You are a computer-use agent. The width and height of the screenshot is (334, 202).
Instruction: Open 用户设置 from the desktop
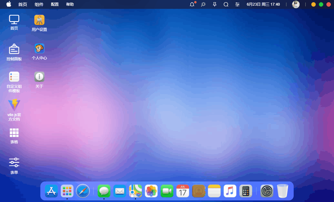pyautogui.click(x=39, y=22)
